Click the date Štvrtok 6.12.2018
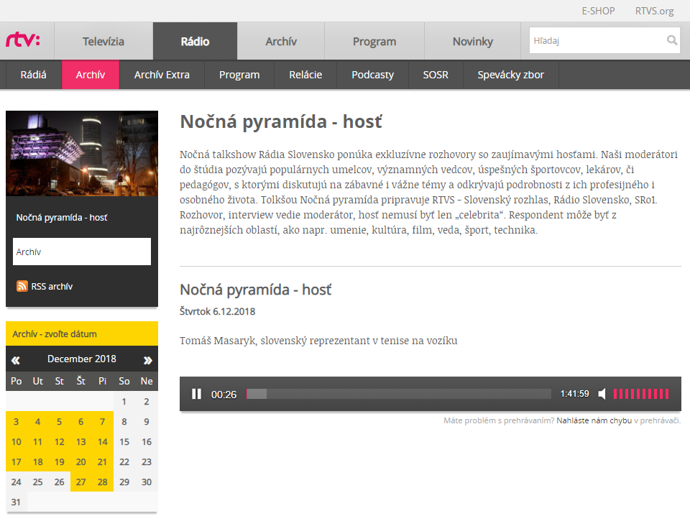This screenshot has height=516, width=690. pos(217,311)
